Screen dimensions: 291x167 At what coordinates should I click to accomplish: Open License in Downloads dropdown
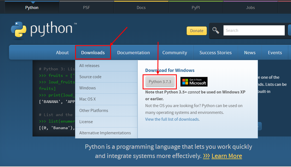(106, 122)
